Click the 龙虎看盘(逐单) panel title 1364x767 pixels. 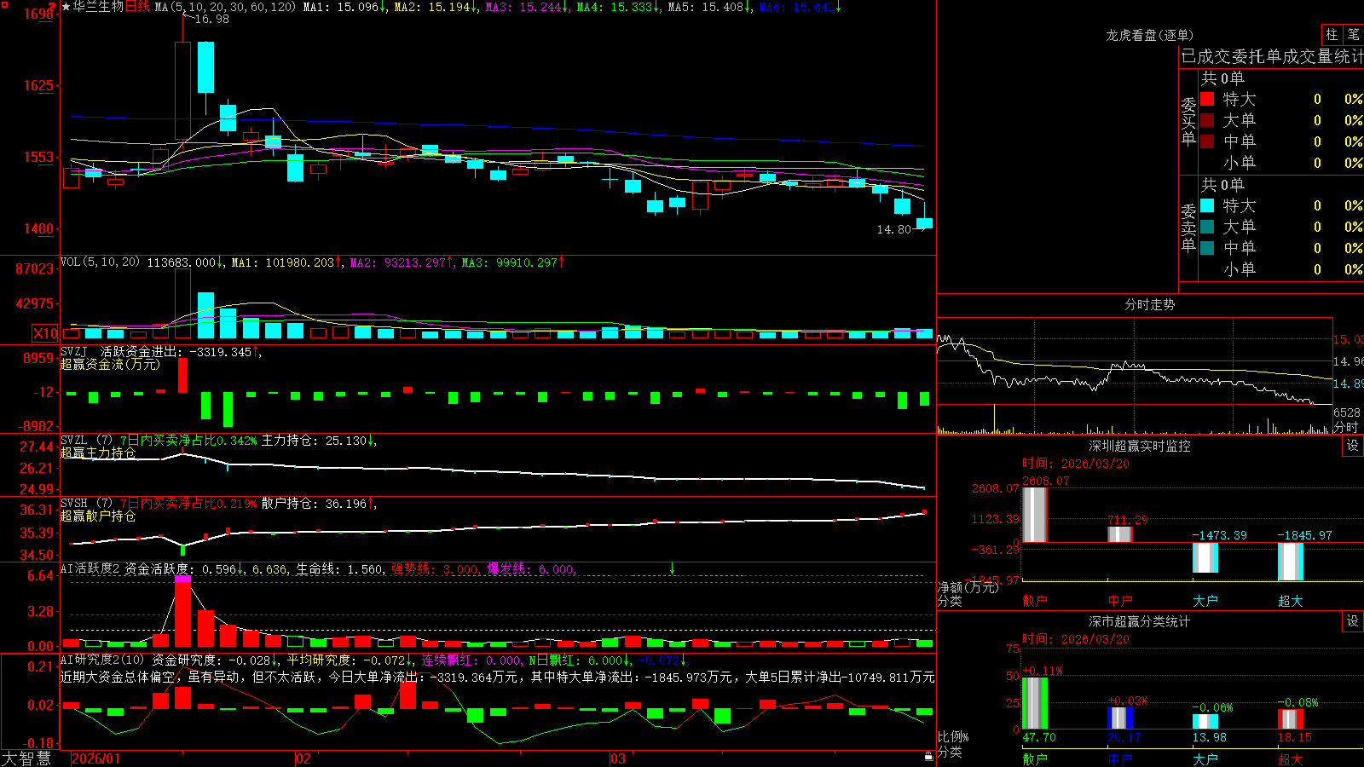[1149, 35]
